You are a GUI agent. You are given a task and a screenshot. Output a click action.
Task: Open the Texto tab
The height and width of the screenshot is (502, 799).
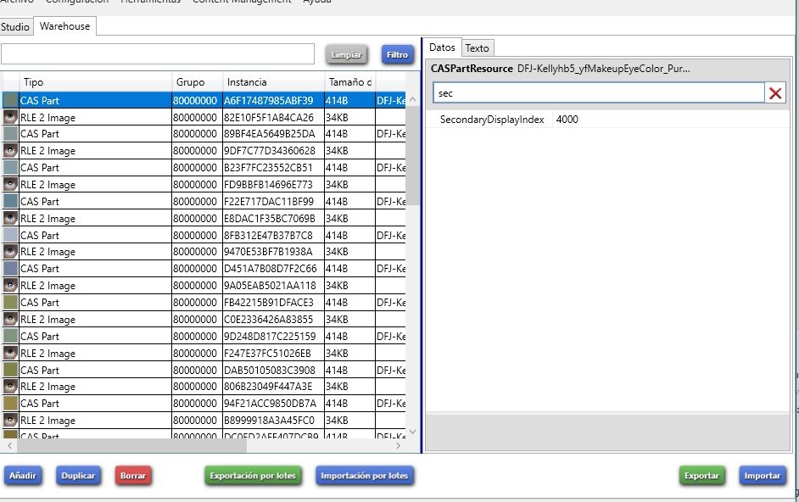point(477,48)
